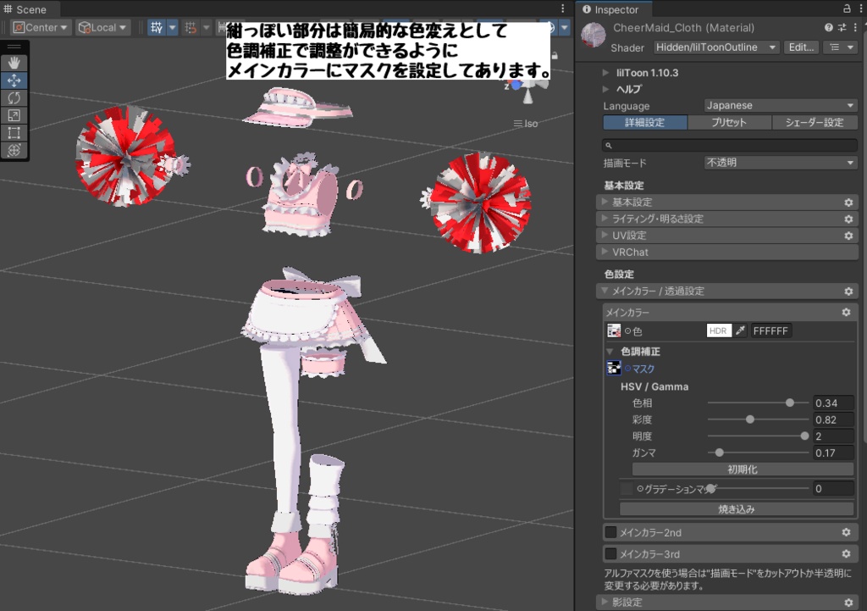The height and width of the screenshot is (611, 867).
Task: Open the gear settings for メインカラー / 透過設定
Action: pyautogui.click(x=848, y=291)
